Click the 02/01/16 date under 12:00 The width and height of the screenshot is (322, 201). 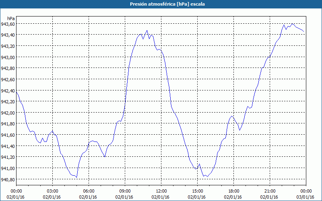click(x=160, y=197)
